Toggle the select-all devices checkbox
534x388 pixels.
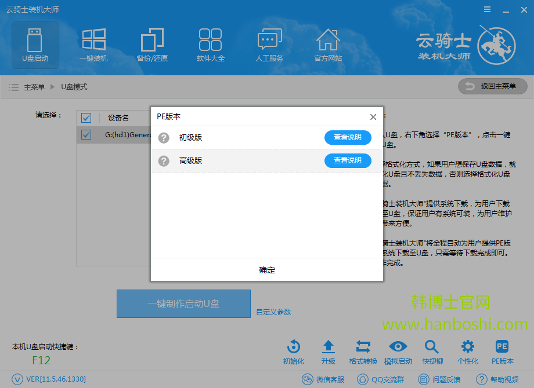click(x=86, y=118)
